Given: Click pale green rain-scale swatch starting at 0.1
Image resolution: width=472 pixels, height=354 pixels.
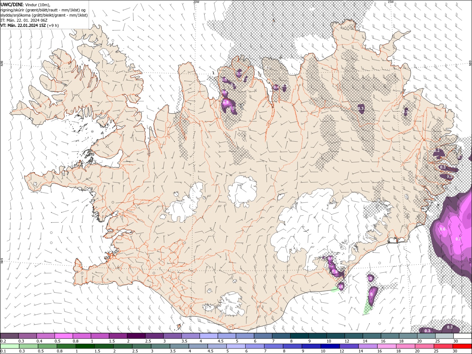Looking at the screenshot, I should tap(10, 346).
